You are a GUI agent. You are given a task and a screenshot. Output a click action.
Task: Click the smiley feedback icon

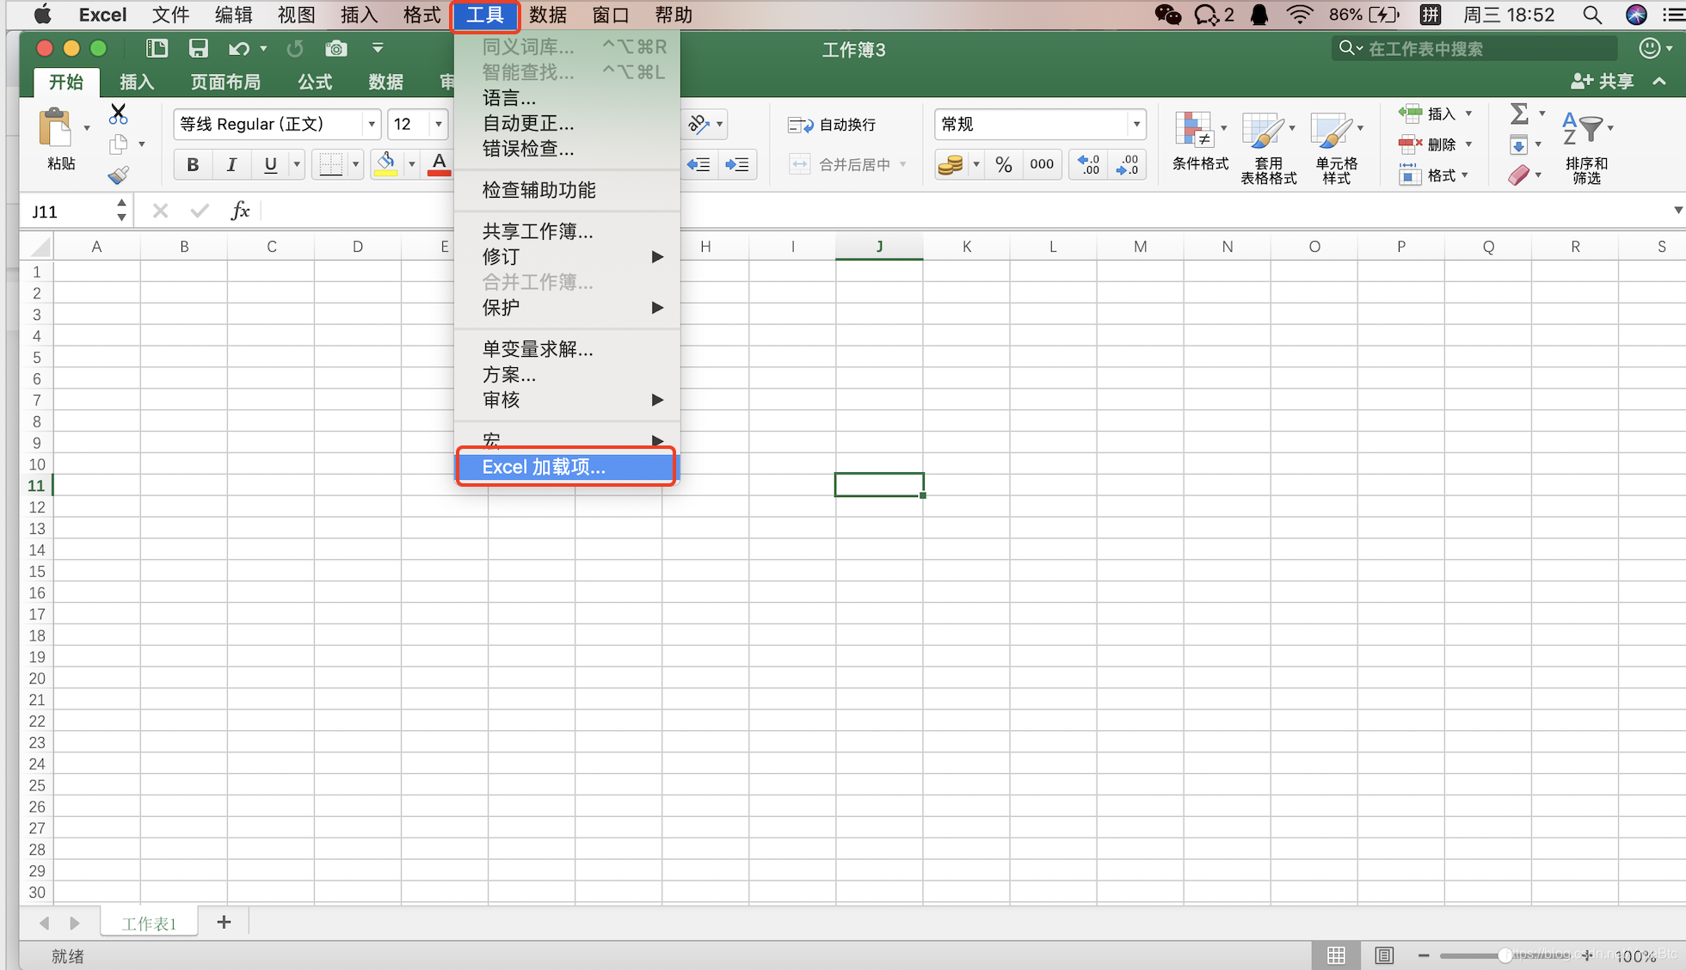coord(1650,49)
